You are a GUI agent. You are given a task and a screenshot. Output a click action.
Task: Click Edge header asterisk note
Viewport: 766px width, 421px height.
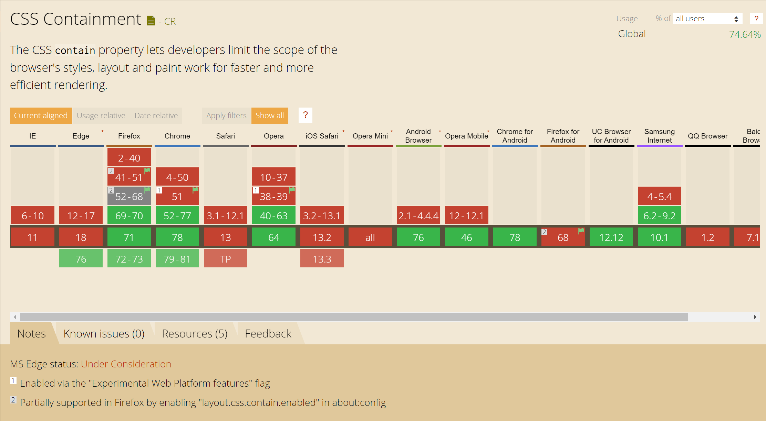pos(102,132)
